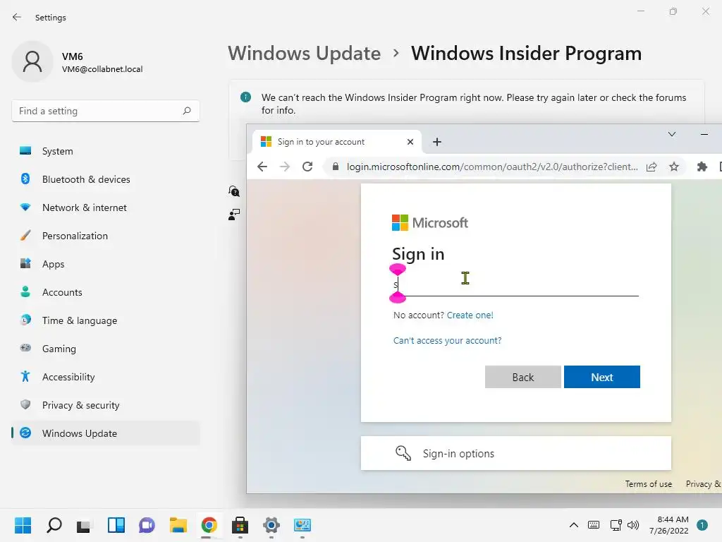The width and height of the screenshot is (722, 542).
Task: Click the Find a setting search box
Action: [106, 111]
